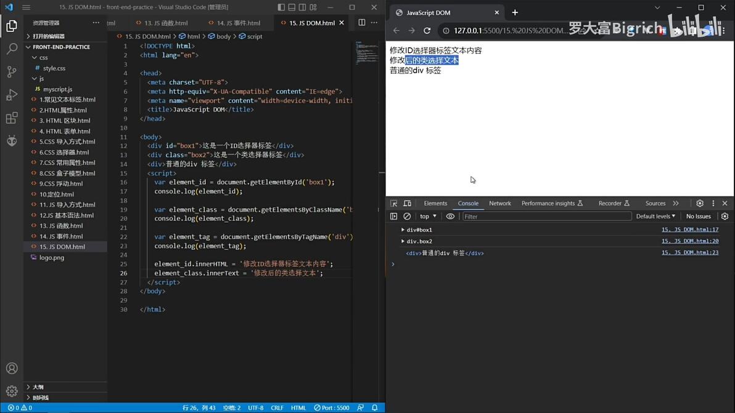Viewport: 735px width, 413px height.
Task: Open style.css in the explorer
Action: [54, 68]
